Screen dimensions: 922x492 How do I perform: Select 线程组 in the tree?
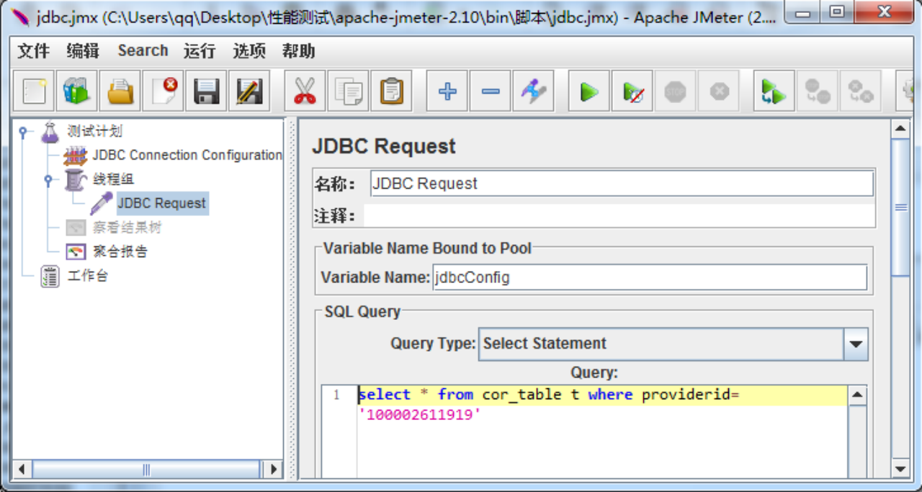pos(113,179)
